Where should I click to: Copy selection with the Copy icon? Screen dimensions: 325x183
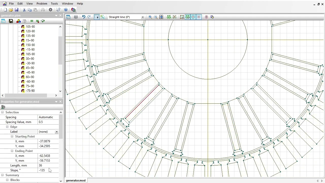pyautogui.click(x=30, y=10)
